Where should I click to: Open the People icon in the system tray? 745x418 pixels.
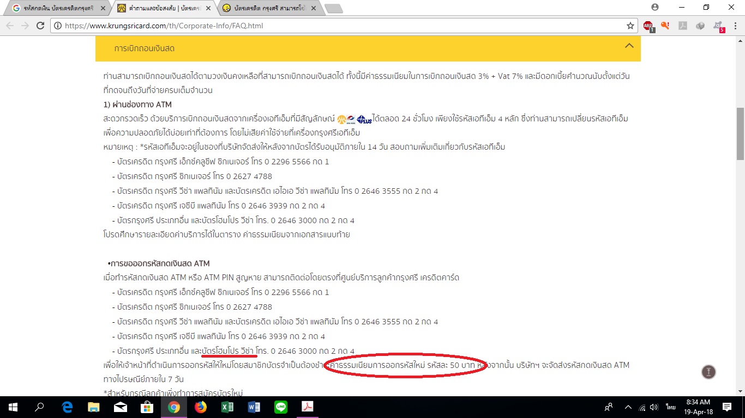point(609,407)
